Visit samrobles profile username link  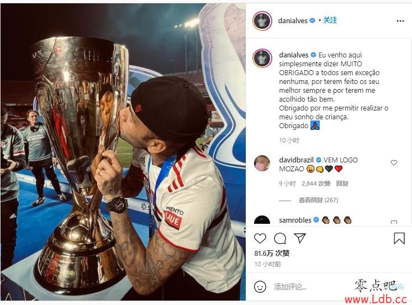click(295, 220)
